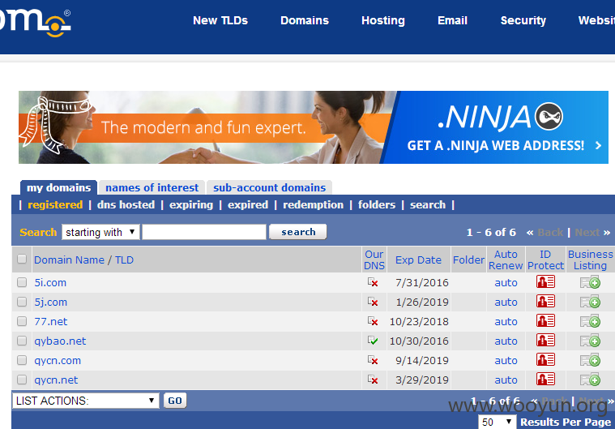Add a business listing for 5i.com
Image resolution: width=615 pixels, height=429 pixels.
pos(591,282)
